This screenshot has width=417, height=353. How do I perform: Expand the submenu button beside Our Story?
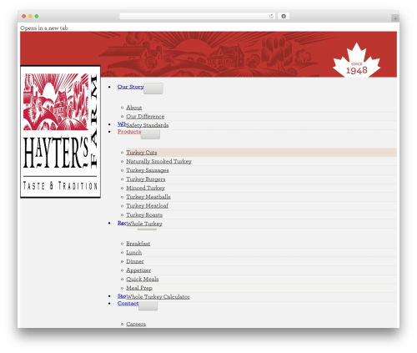click(x=153, y=88)
